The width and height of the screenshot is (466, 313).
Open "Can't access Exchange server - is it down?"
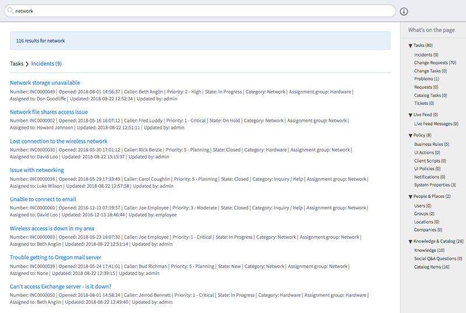pos(61,286)
